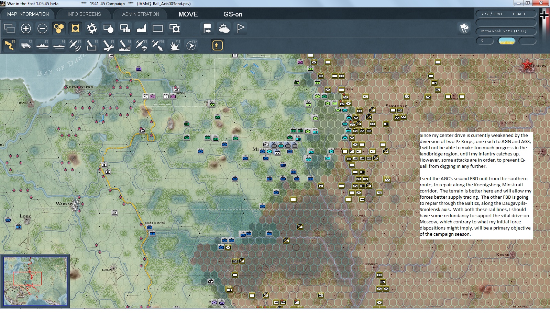This screenshot has width=550, height=316.
Task: Select F9 air transport mode
Action: coord(141,45)
